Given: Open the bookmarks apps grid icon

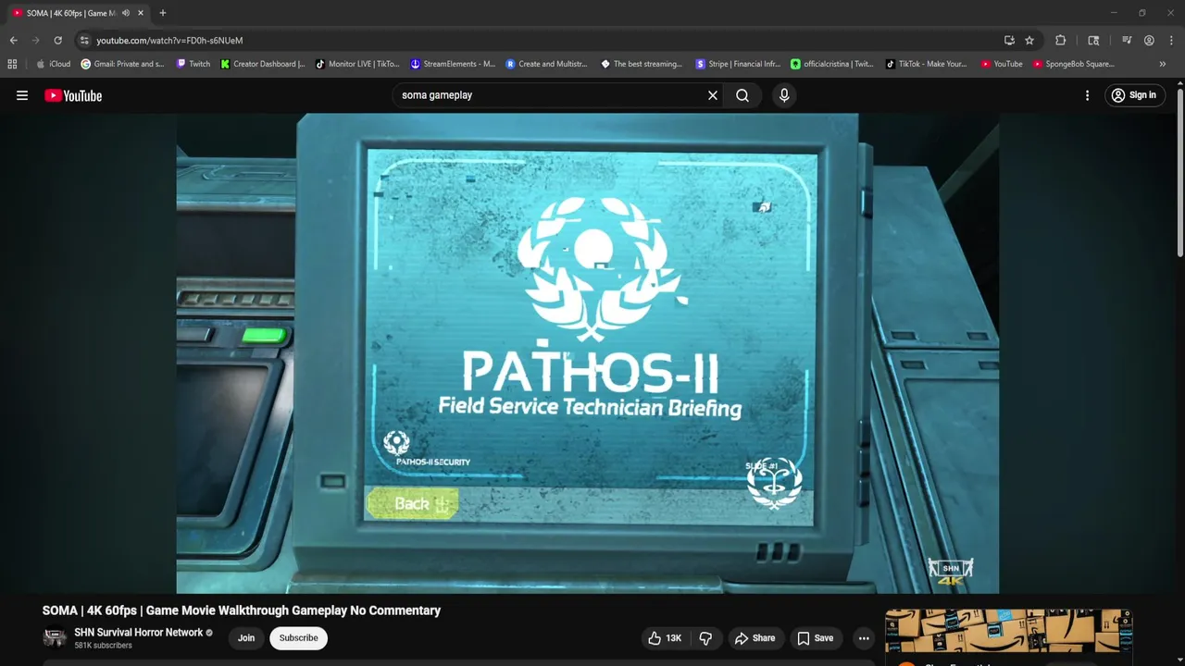Looking at the screenshot, I should [x=12, y=64].
